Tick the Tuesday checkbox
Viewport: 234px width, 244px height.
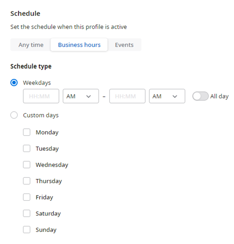(27, 148)
